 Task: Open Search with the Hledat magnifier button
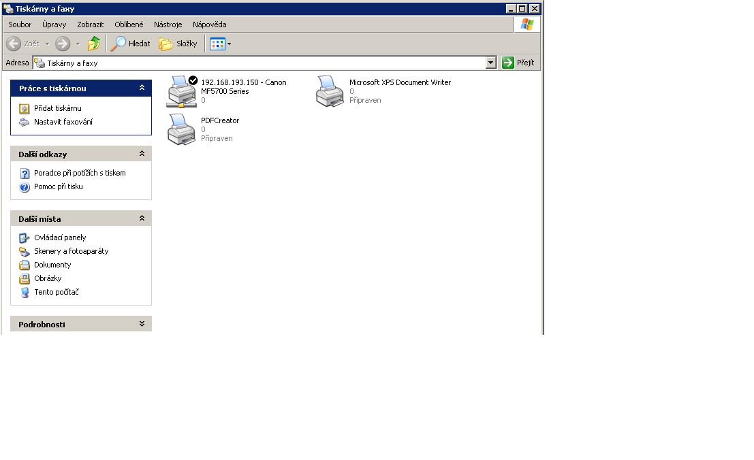click(130, 44)
